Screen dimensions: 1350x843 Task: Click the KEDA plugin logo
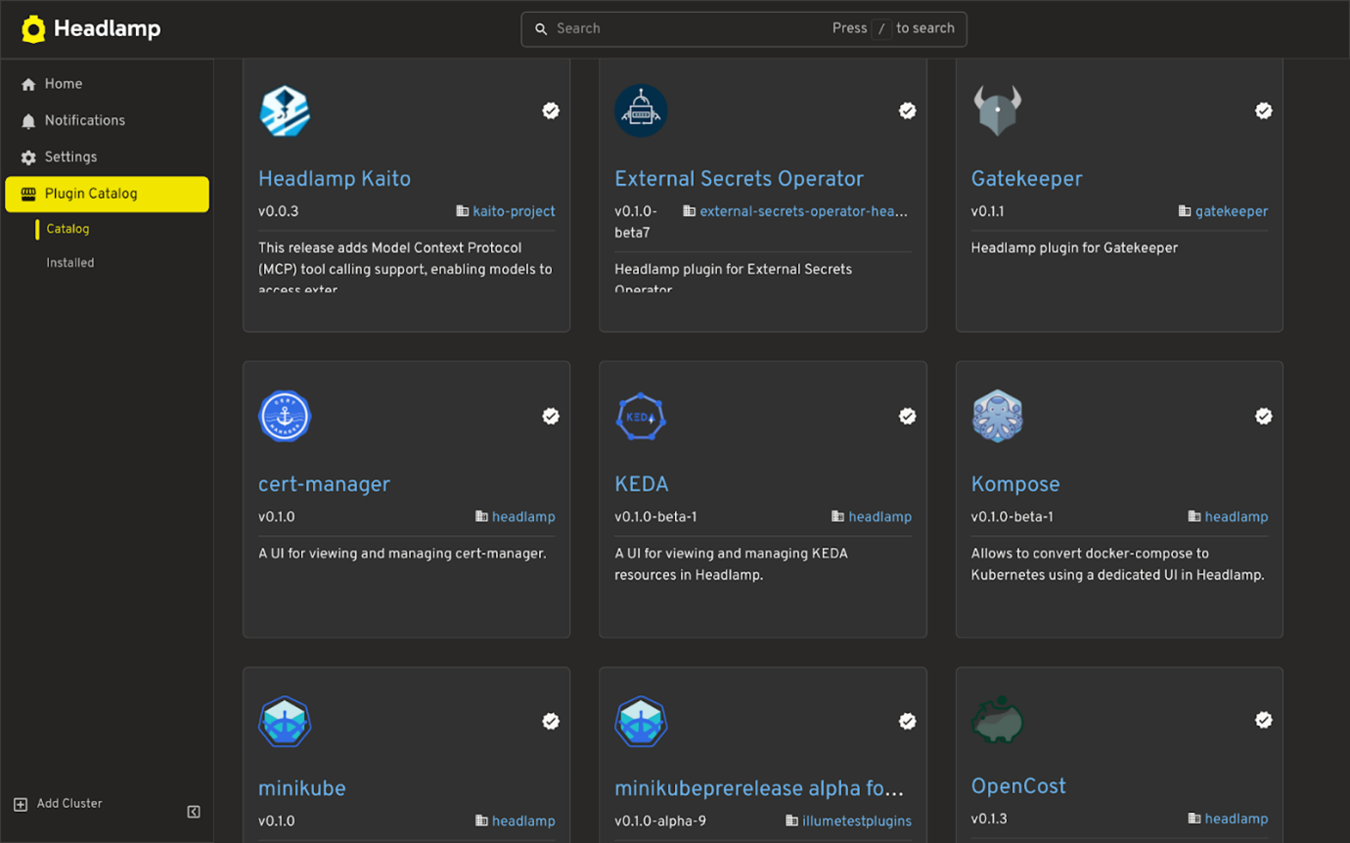pos(641,417)
